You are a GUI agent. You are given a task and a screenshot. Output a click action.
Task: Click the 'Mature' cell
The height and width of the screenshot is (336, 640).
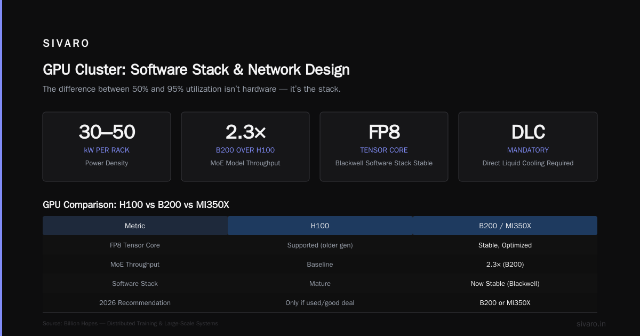pyautogui.click(x=320, y=284)
